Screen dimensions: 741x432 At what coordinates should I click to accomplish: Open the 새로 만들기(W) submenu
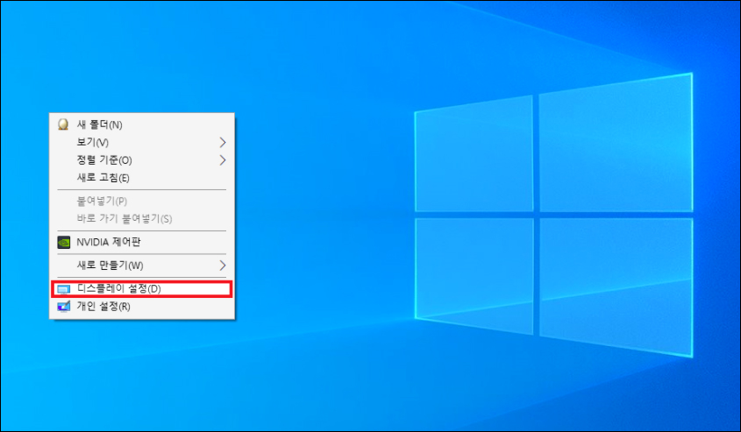(142, 266)
